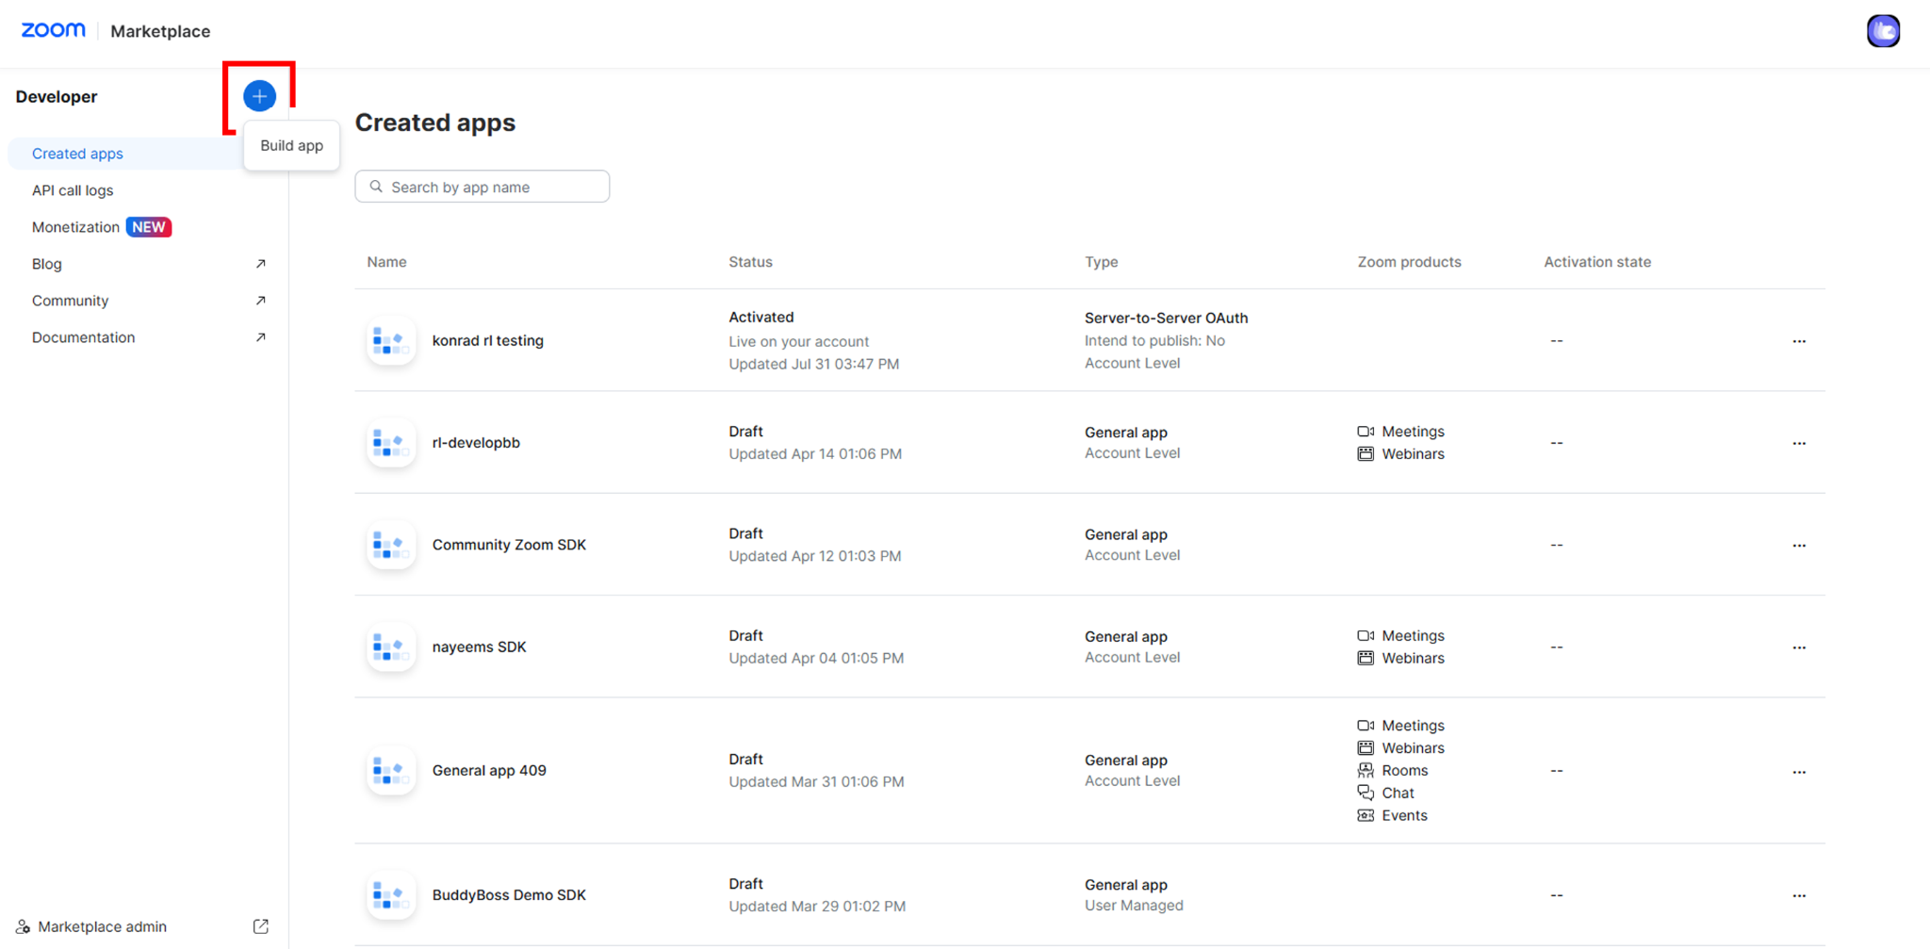Open the Documentation external link arrow
Image resolution: width=1930 pixels, height=949 pixels.
point(261,337)
